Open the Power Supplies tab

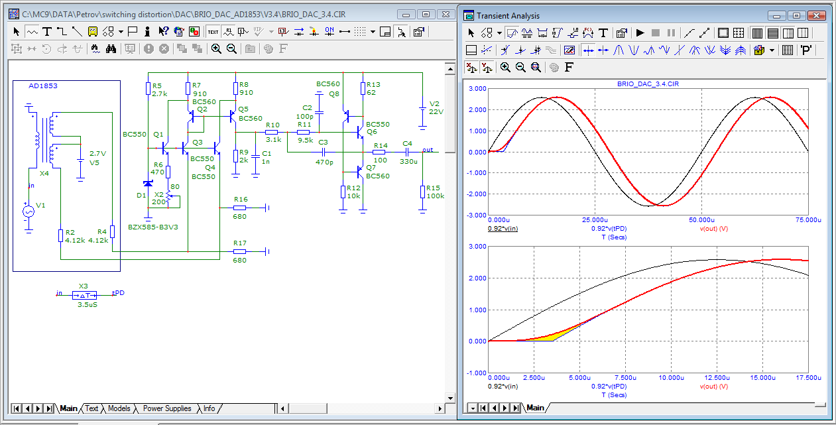point(167,408)
